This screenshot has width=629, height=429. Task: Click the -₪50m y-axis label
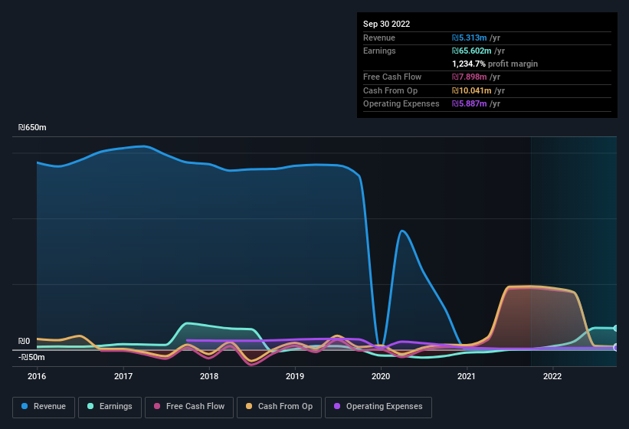[31, 357]
